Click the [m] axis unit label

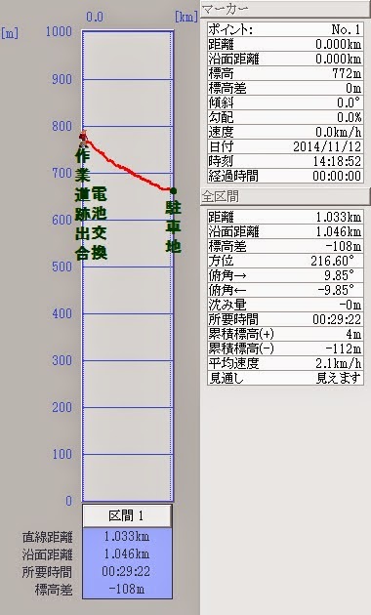coord(10,33)
